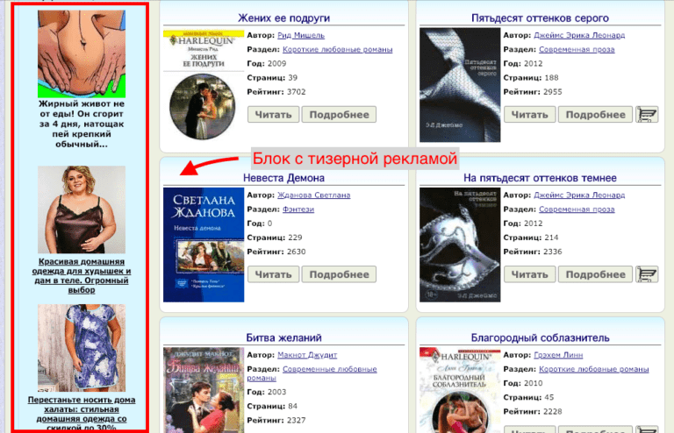Open author 'Джеймс Эрика Леонард' under 'Пятьдесят оттенков серого'
The width and height of the screenshot is (674, 433).
[x=579, y=35]
